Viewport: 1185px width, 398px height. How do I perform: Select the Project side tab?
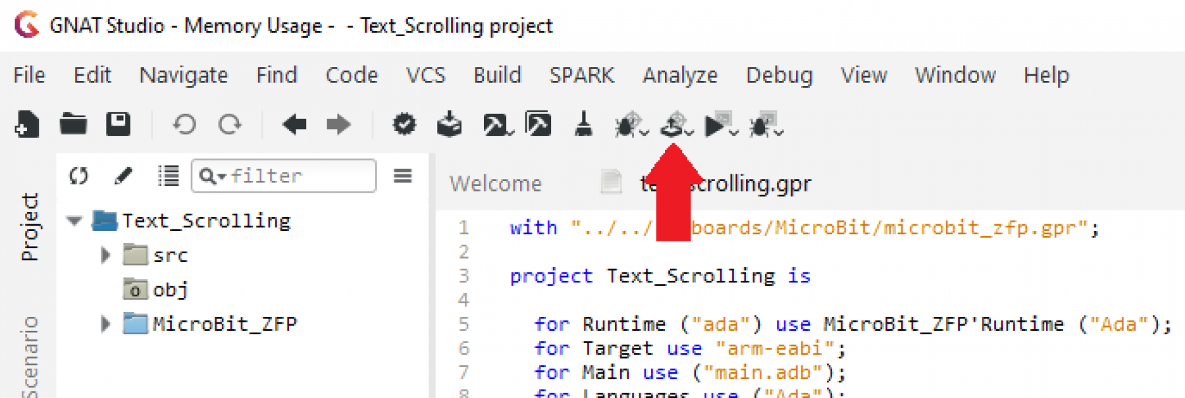coord(30,227)
